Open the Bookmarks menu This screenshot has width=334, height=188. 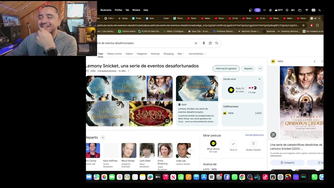click(106, 10)
